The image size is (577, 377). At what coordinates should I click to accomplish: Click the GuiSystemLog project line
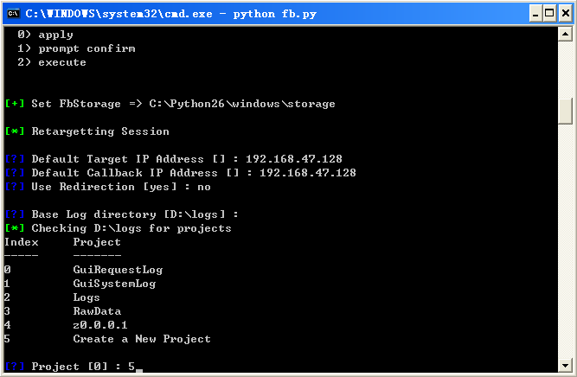114,284
